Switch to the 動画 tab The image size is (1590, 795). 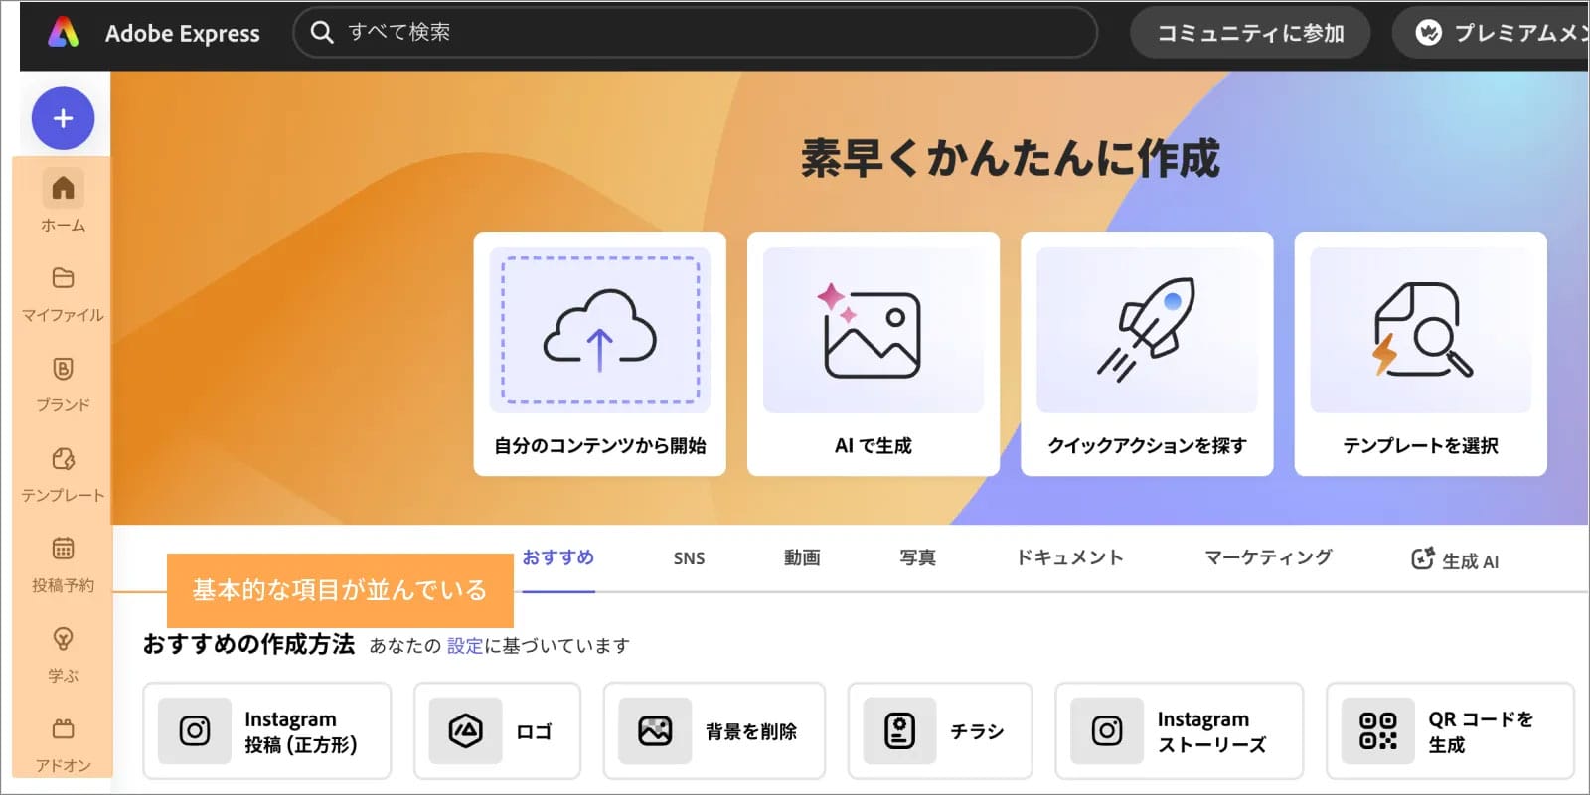[802, 558]
